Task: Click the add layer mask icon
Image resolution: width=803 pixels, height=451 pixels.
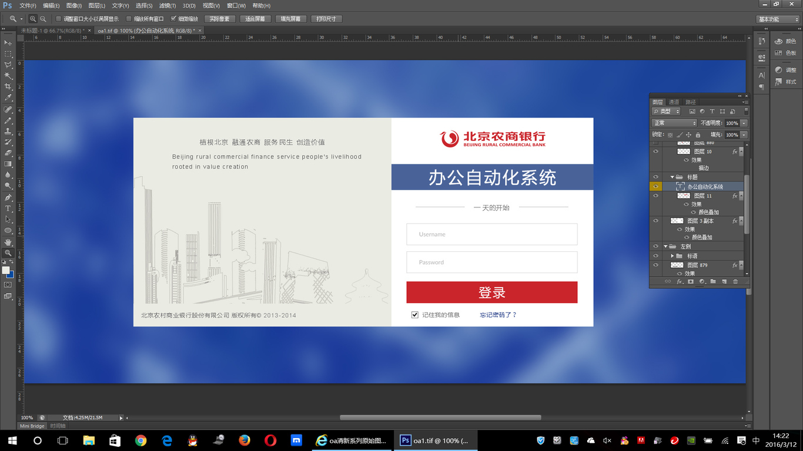Action: point(691,282)
